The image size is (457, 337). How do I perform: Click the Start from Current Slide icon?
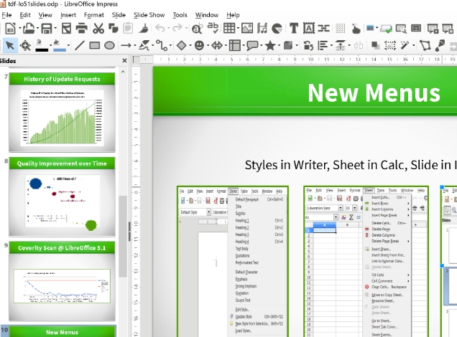pyautogui.click(x=448, y=29)
